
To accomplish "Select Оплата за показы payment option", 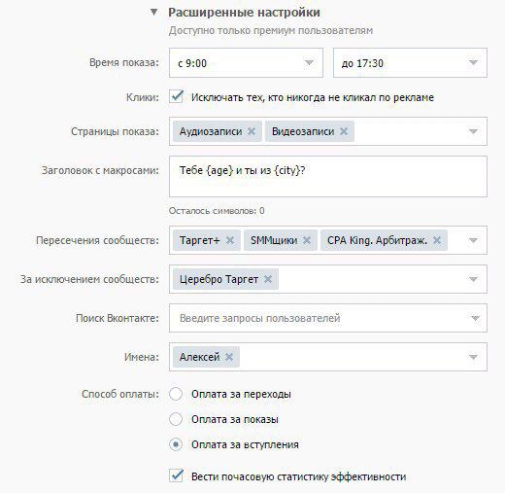I will click(x=176, y=419).
